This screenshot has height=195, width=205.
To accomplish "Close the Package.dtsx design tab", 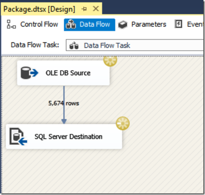I will 96,9.
